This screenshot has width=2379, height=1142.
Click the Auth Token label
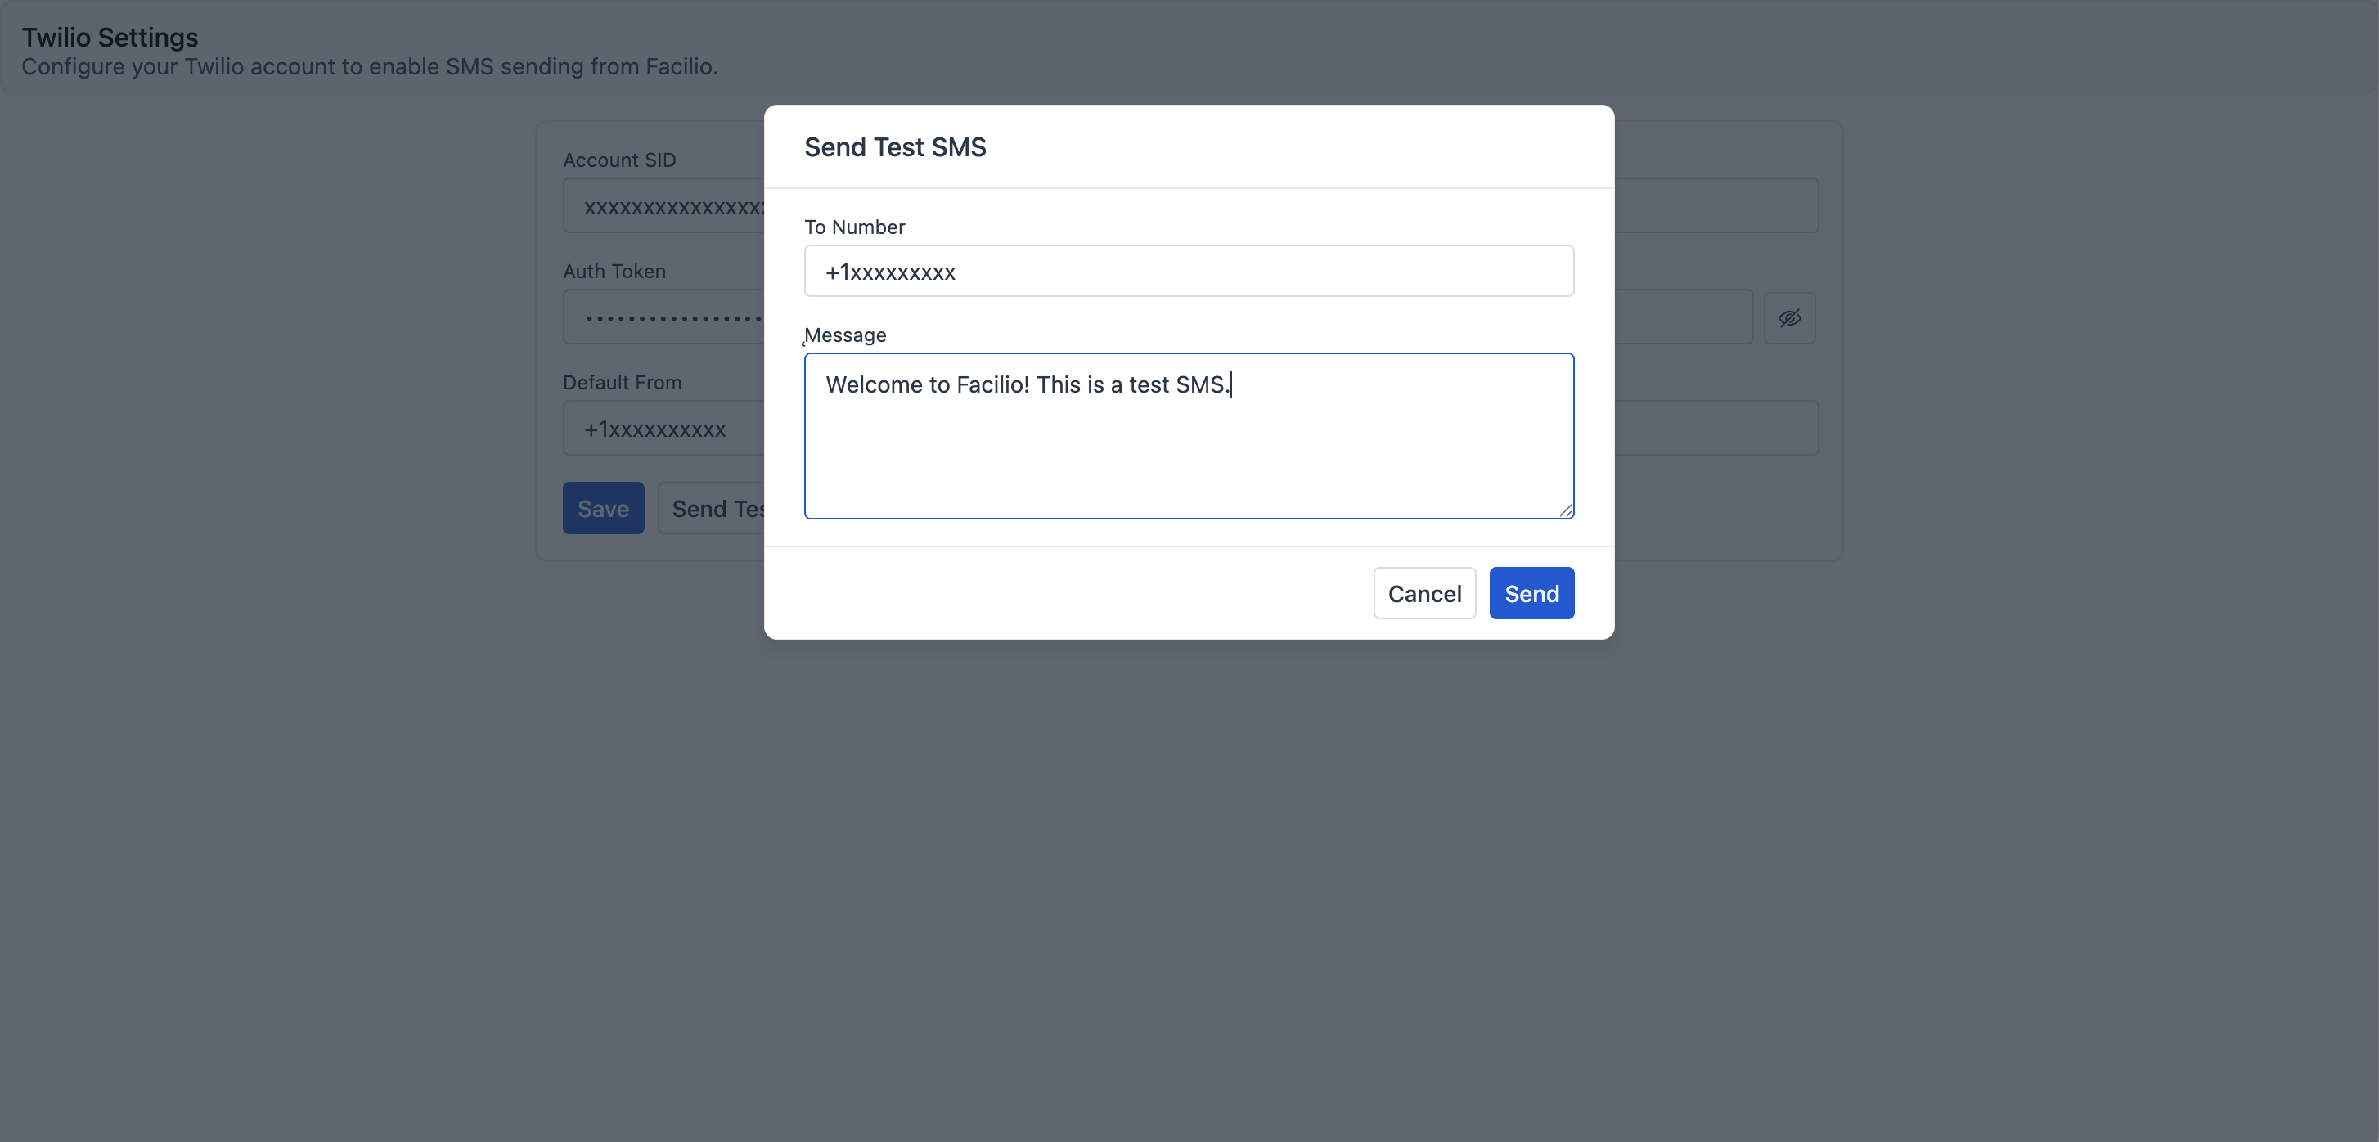(614, 272)
